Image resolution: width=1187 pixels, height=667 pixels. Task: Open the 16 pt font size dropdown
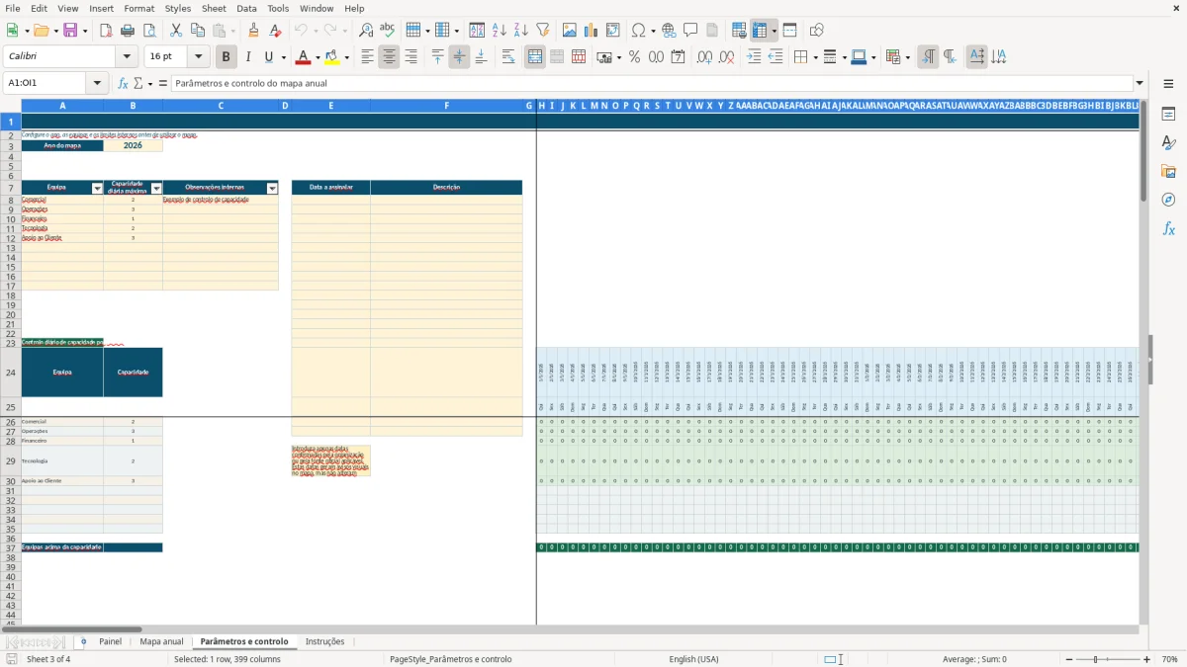pos(198,57)
